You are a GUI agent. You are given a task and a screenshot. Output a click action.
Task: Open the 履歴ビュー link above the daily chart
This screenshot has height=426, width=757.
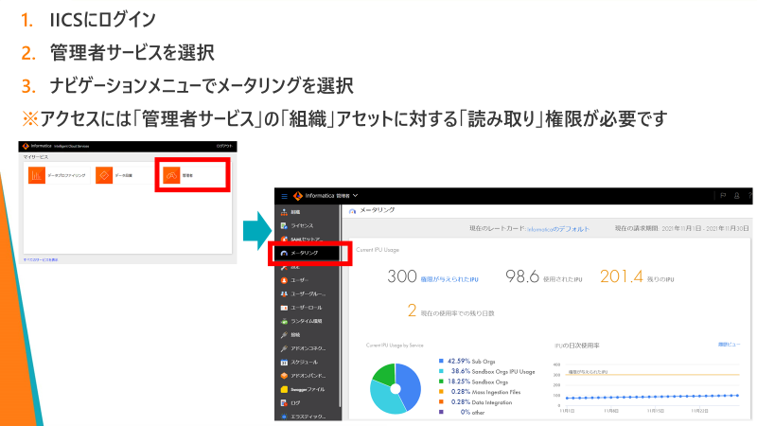729,345
